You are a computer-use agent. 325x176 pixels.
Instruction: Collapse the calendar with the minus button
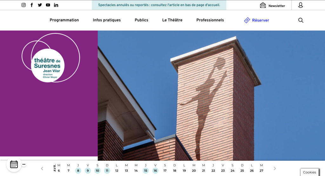[x=24, y=164]
